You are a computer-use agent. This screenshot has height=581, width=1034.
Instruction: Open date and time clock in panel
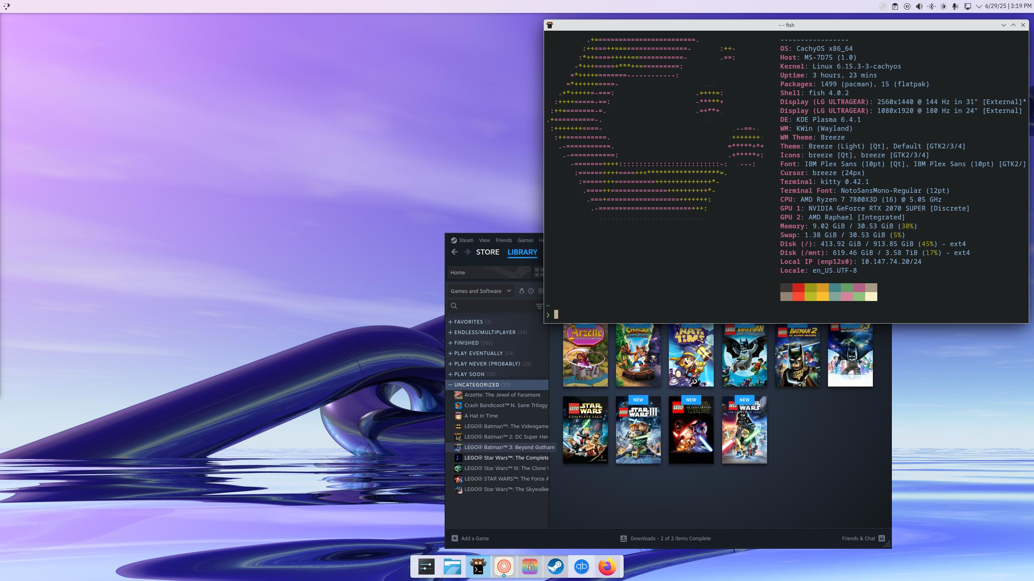click(1008, 6)
